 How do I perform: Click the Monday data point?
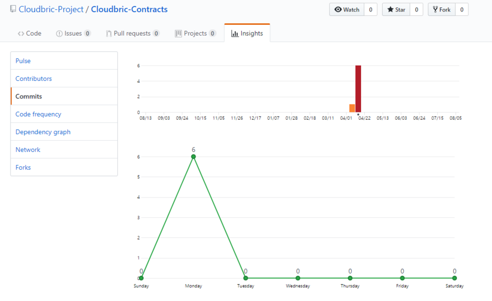tap(193, 157)
